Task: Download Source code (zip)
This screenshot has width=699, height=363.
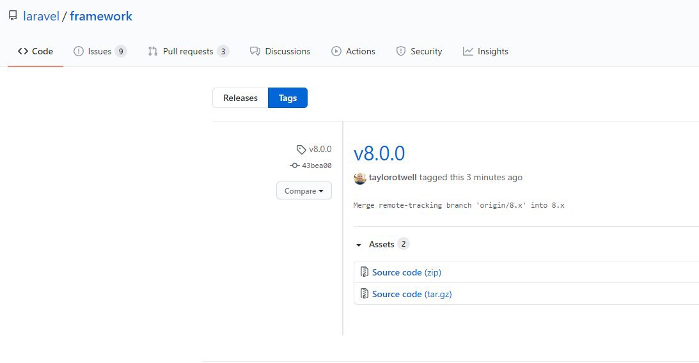Action: 407,272
